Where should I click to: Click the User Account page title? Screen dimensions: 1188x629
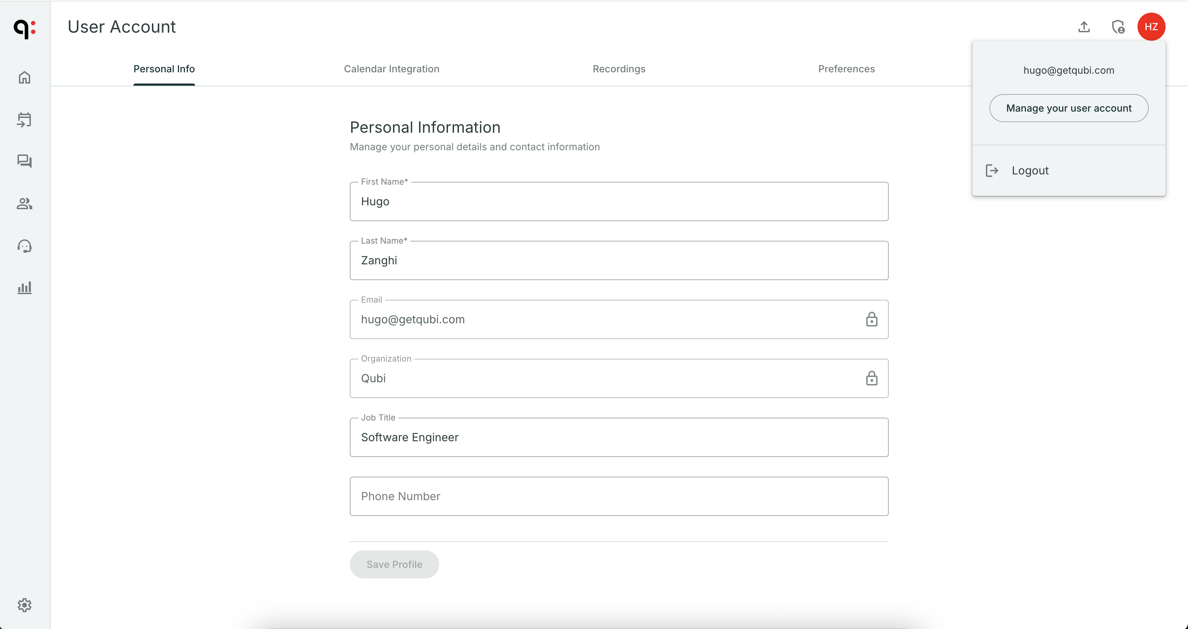pyautogui.click(x=122, y=27)
